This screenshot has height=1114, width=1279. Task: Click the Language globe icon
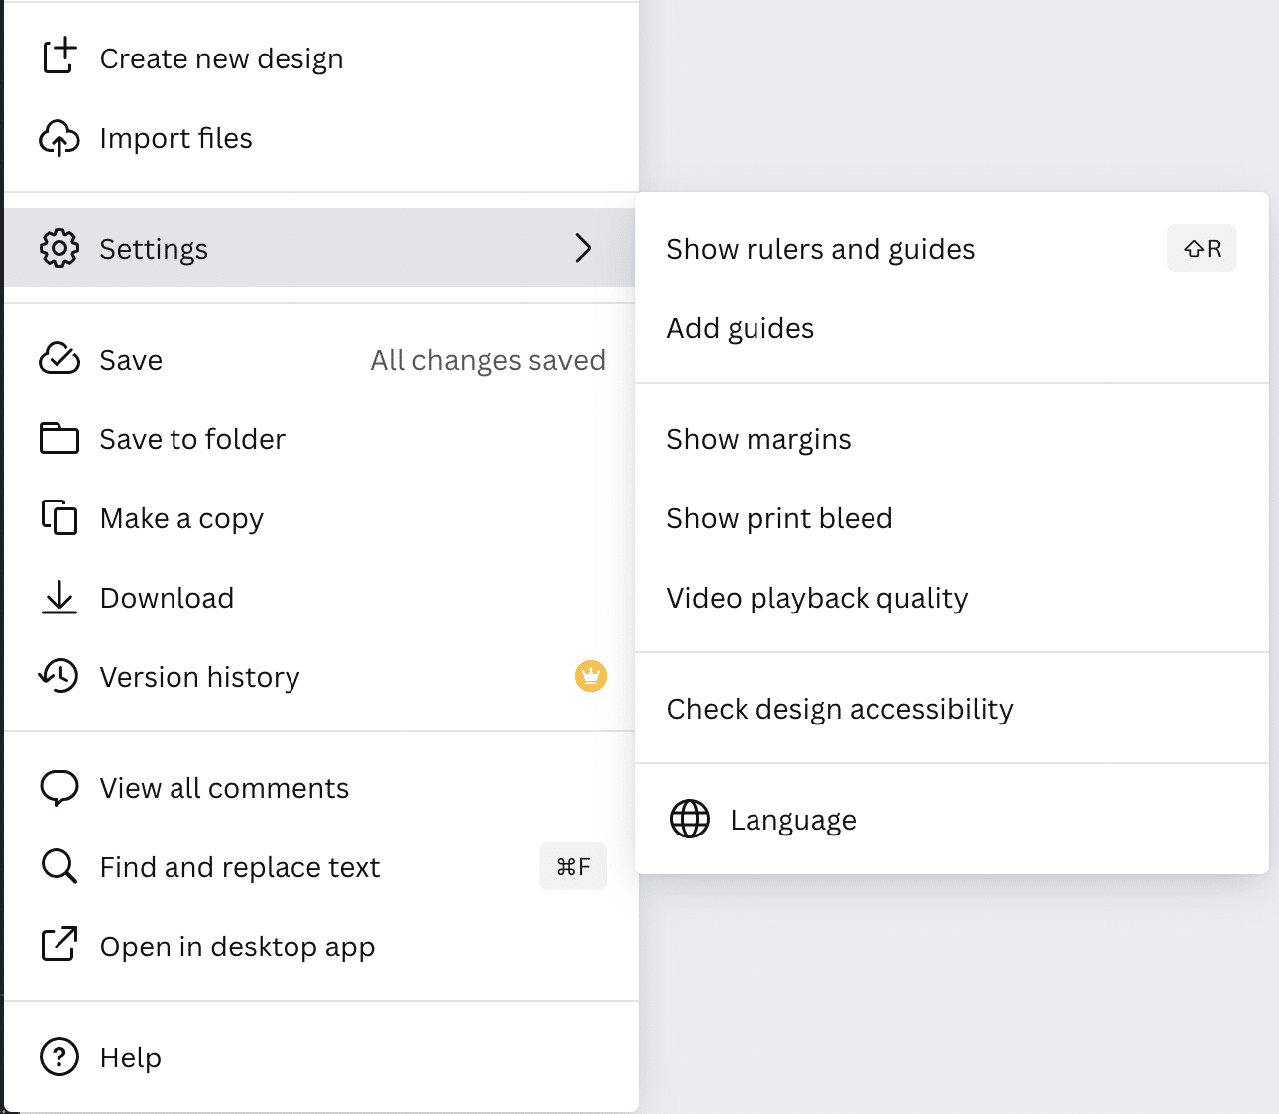click(x=690, y=819)
